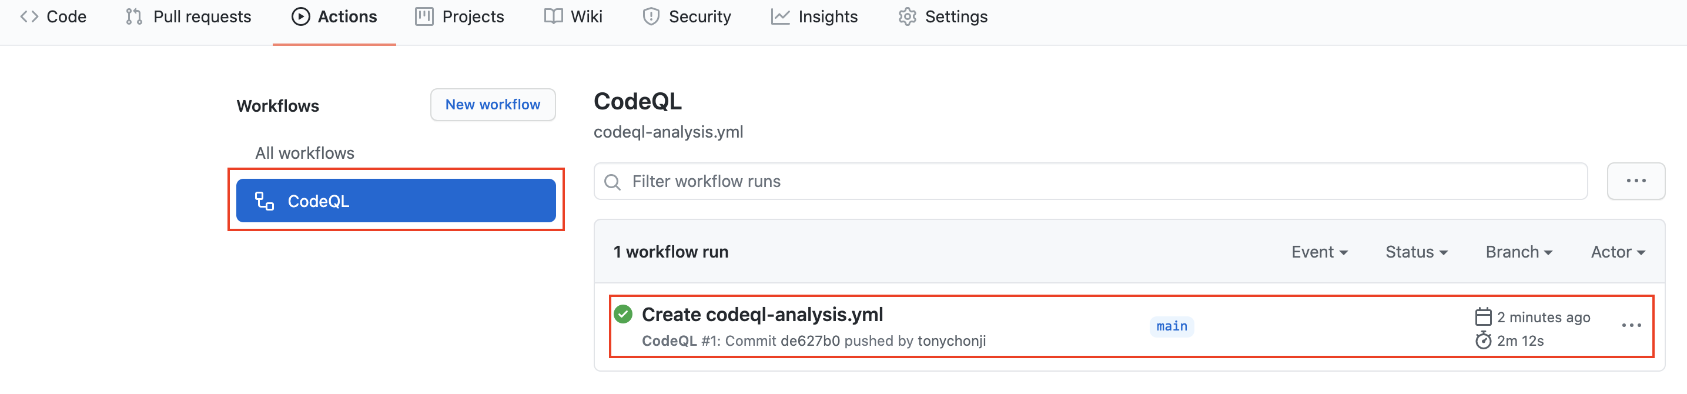Click the green success status icon

click(624, 315)
